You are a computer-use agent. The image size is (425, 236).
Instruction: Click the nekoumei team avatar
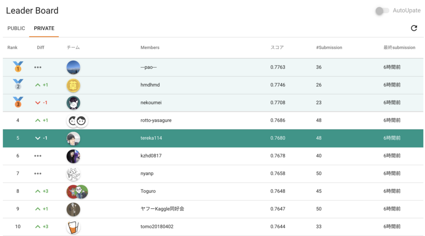tap(73, 103)
